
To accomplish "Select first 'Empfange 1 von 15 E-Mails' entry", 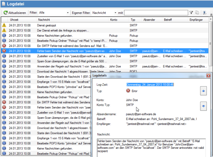I will coord(64,82).
